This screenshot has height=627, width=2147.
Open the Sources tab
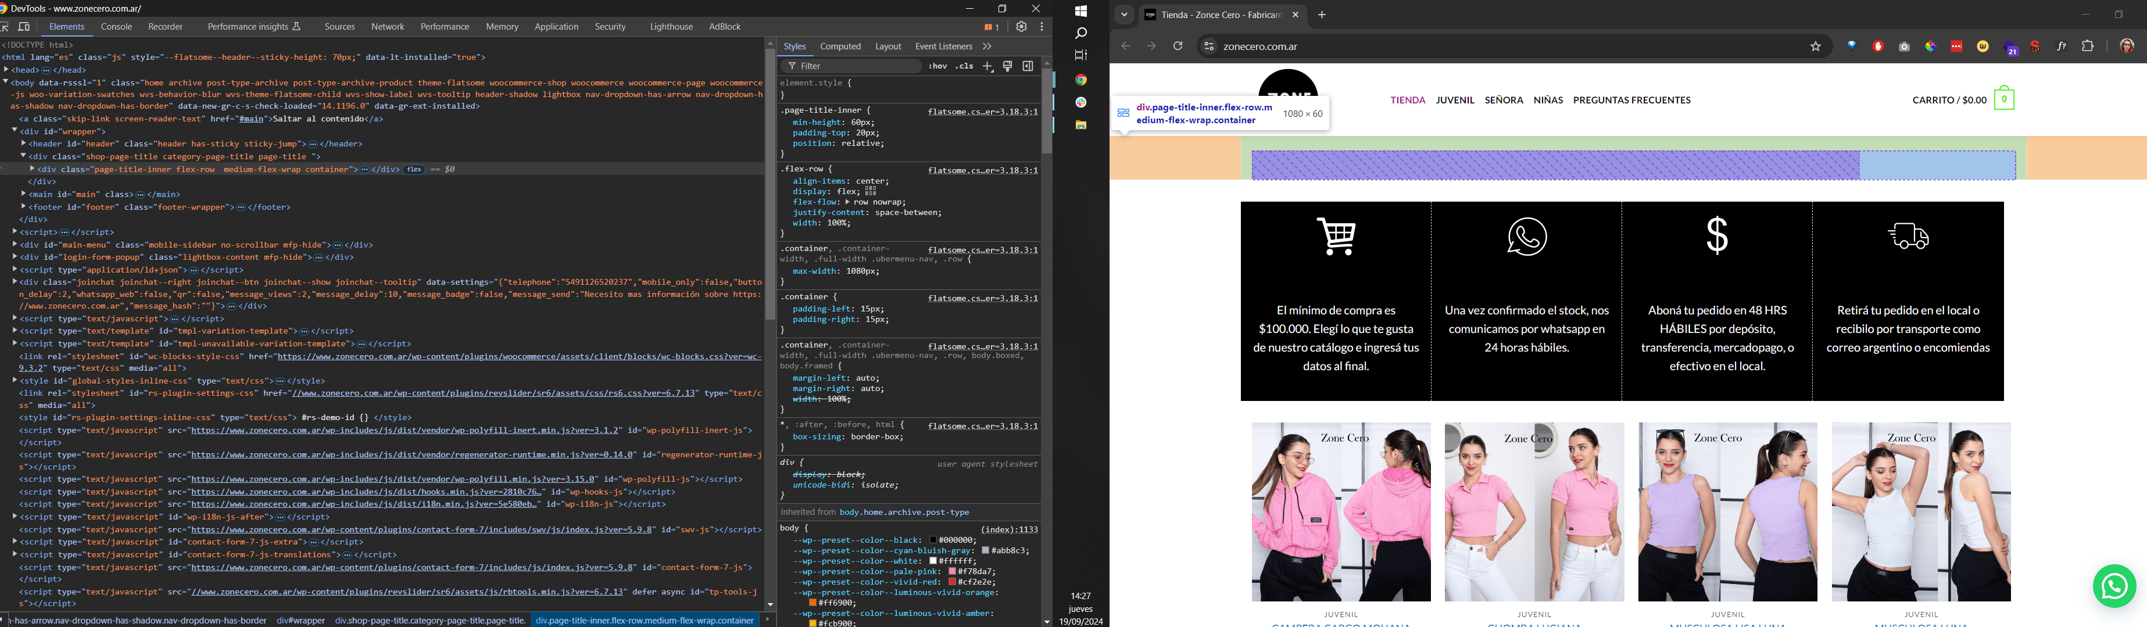click(x=339, y=27)
